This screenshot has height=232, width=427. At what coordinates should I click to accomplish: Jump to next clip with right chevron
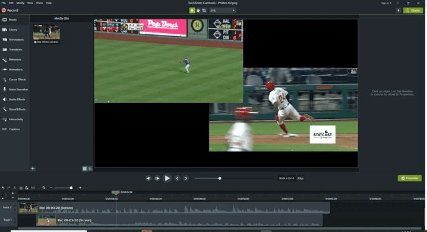(x=186, y=178)
